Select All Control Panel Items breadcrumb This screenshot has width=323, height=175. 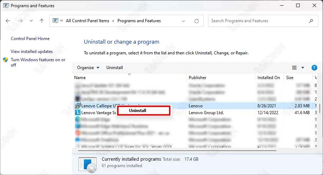click(87, 21)
